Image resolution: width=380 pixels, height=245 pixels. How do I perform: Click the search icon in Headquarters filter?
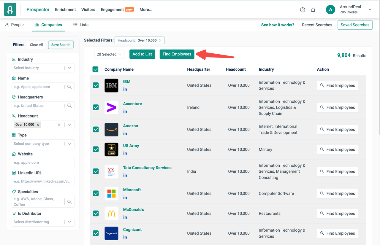(x=69, y=106)
